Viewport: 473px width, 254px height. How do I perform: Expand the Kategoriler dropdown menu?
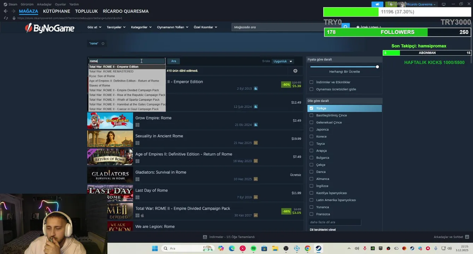(141, 27)
